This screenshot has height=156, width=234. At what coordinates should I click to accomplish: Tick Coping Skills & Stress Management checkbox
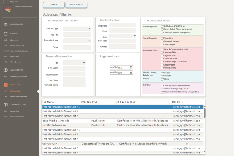coord(161,30)
